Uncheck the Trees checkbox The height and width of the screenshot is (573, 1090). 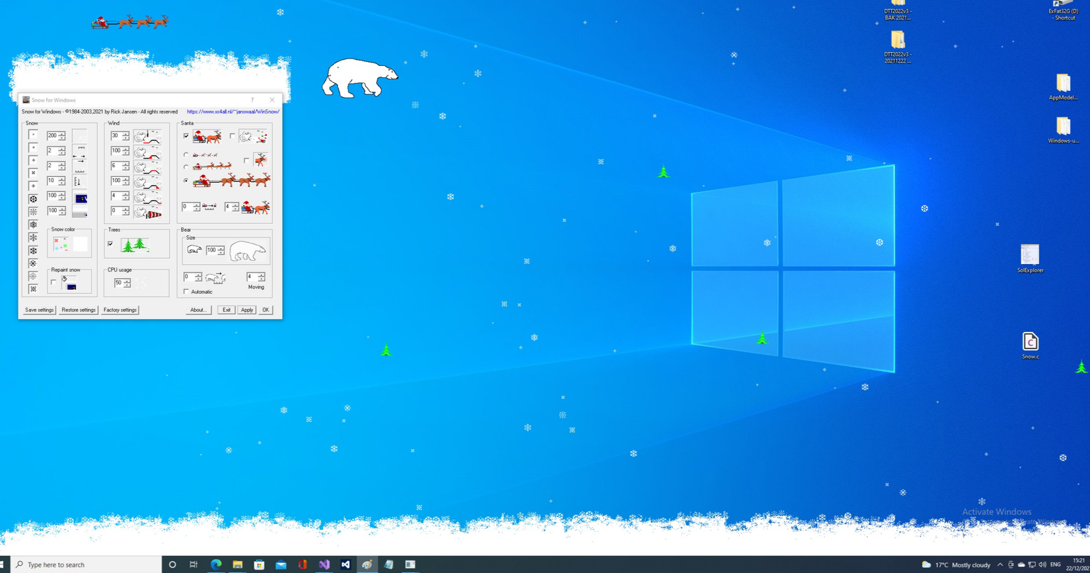110,244
